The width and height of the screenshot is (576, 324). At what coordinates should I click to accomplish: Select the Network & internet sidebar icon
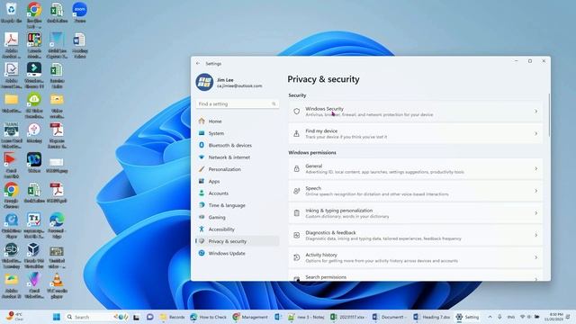202,157
